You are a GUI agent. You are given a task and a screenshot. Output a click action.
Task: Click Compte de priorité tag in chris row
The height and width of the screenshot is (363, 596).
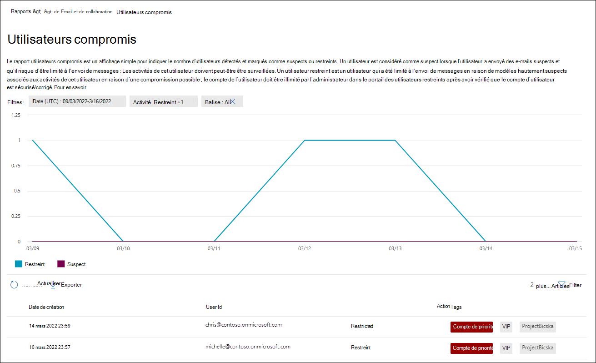click(x=471, y=327)
